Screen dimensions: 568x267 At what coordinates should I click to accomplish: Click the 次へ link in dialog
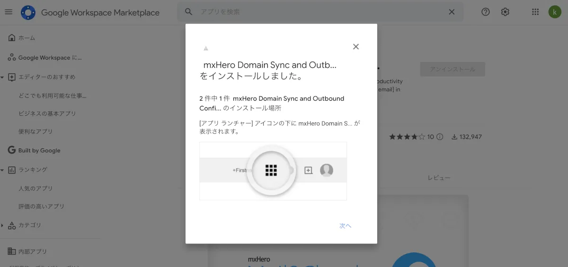(345, 226)
